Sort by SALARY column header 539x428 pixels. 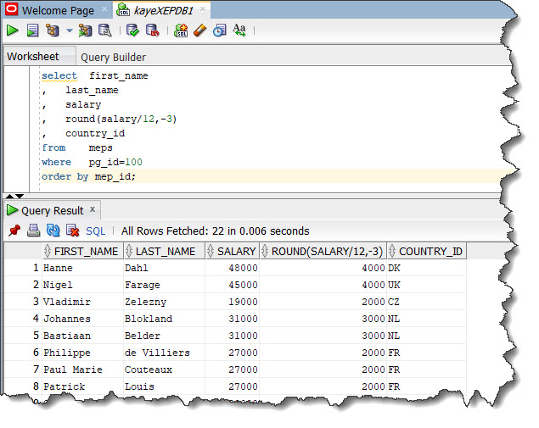232,251
